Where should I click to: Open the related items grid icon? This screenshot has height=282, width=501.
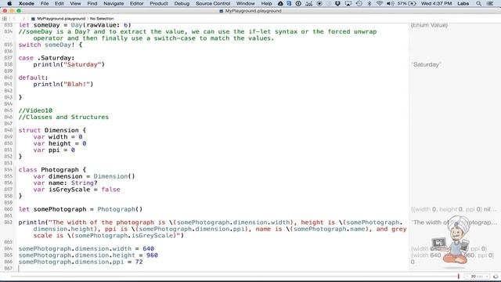5,19
